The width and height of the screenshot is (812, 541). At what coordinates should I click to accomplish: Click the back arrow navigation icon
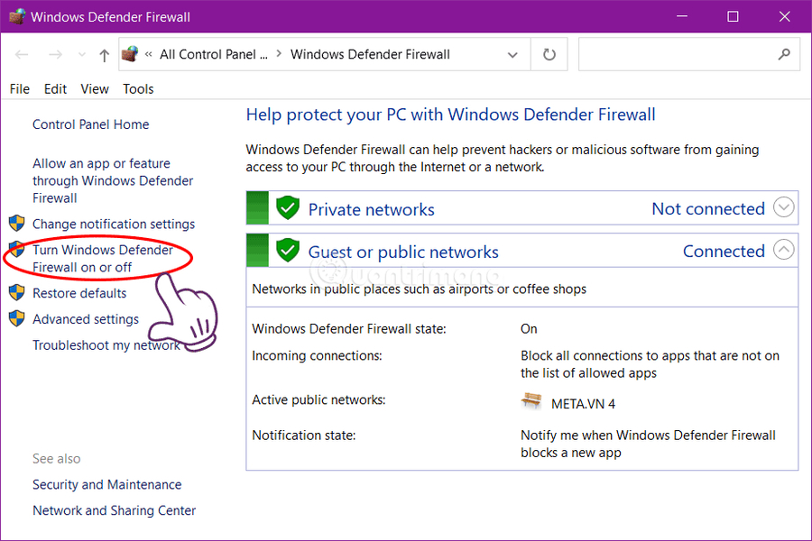(22, 54)
